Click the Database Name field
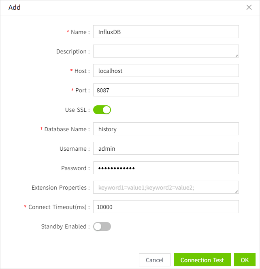 tap(166, 129)
